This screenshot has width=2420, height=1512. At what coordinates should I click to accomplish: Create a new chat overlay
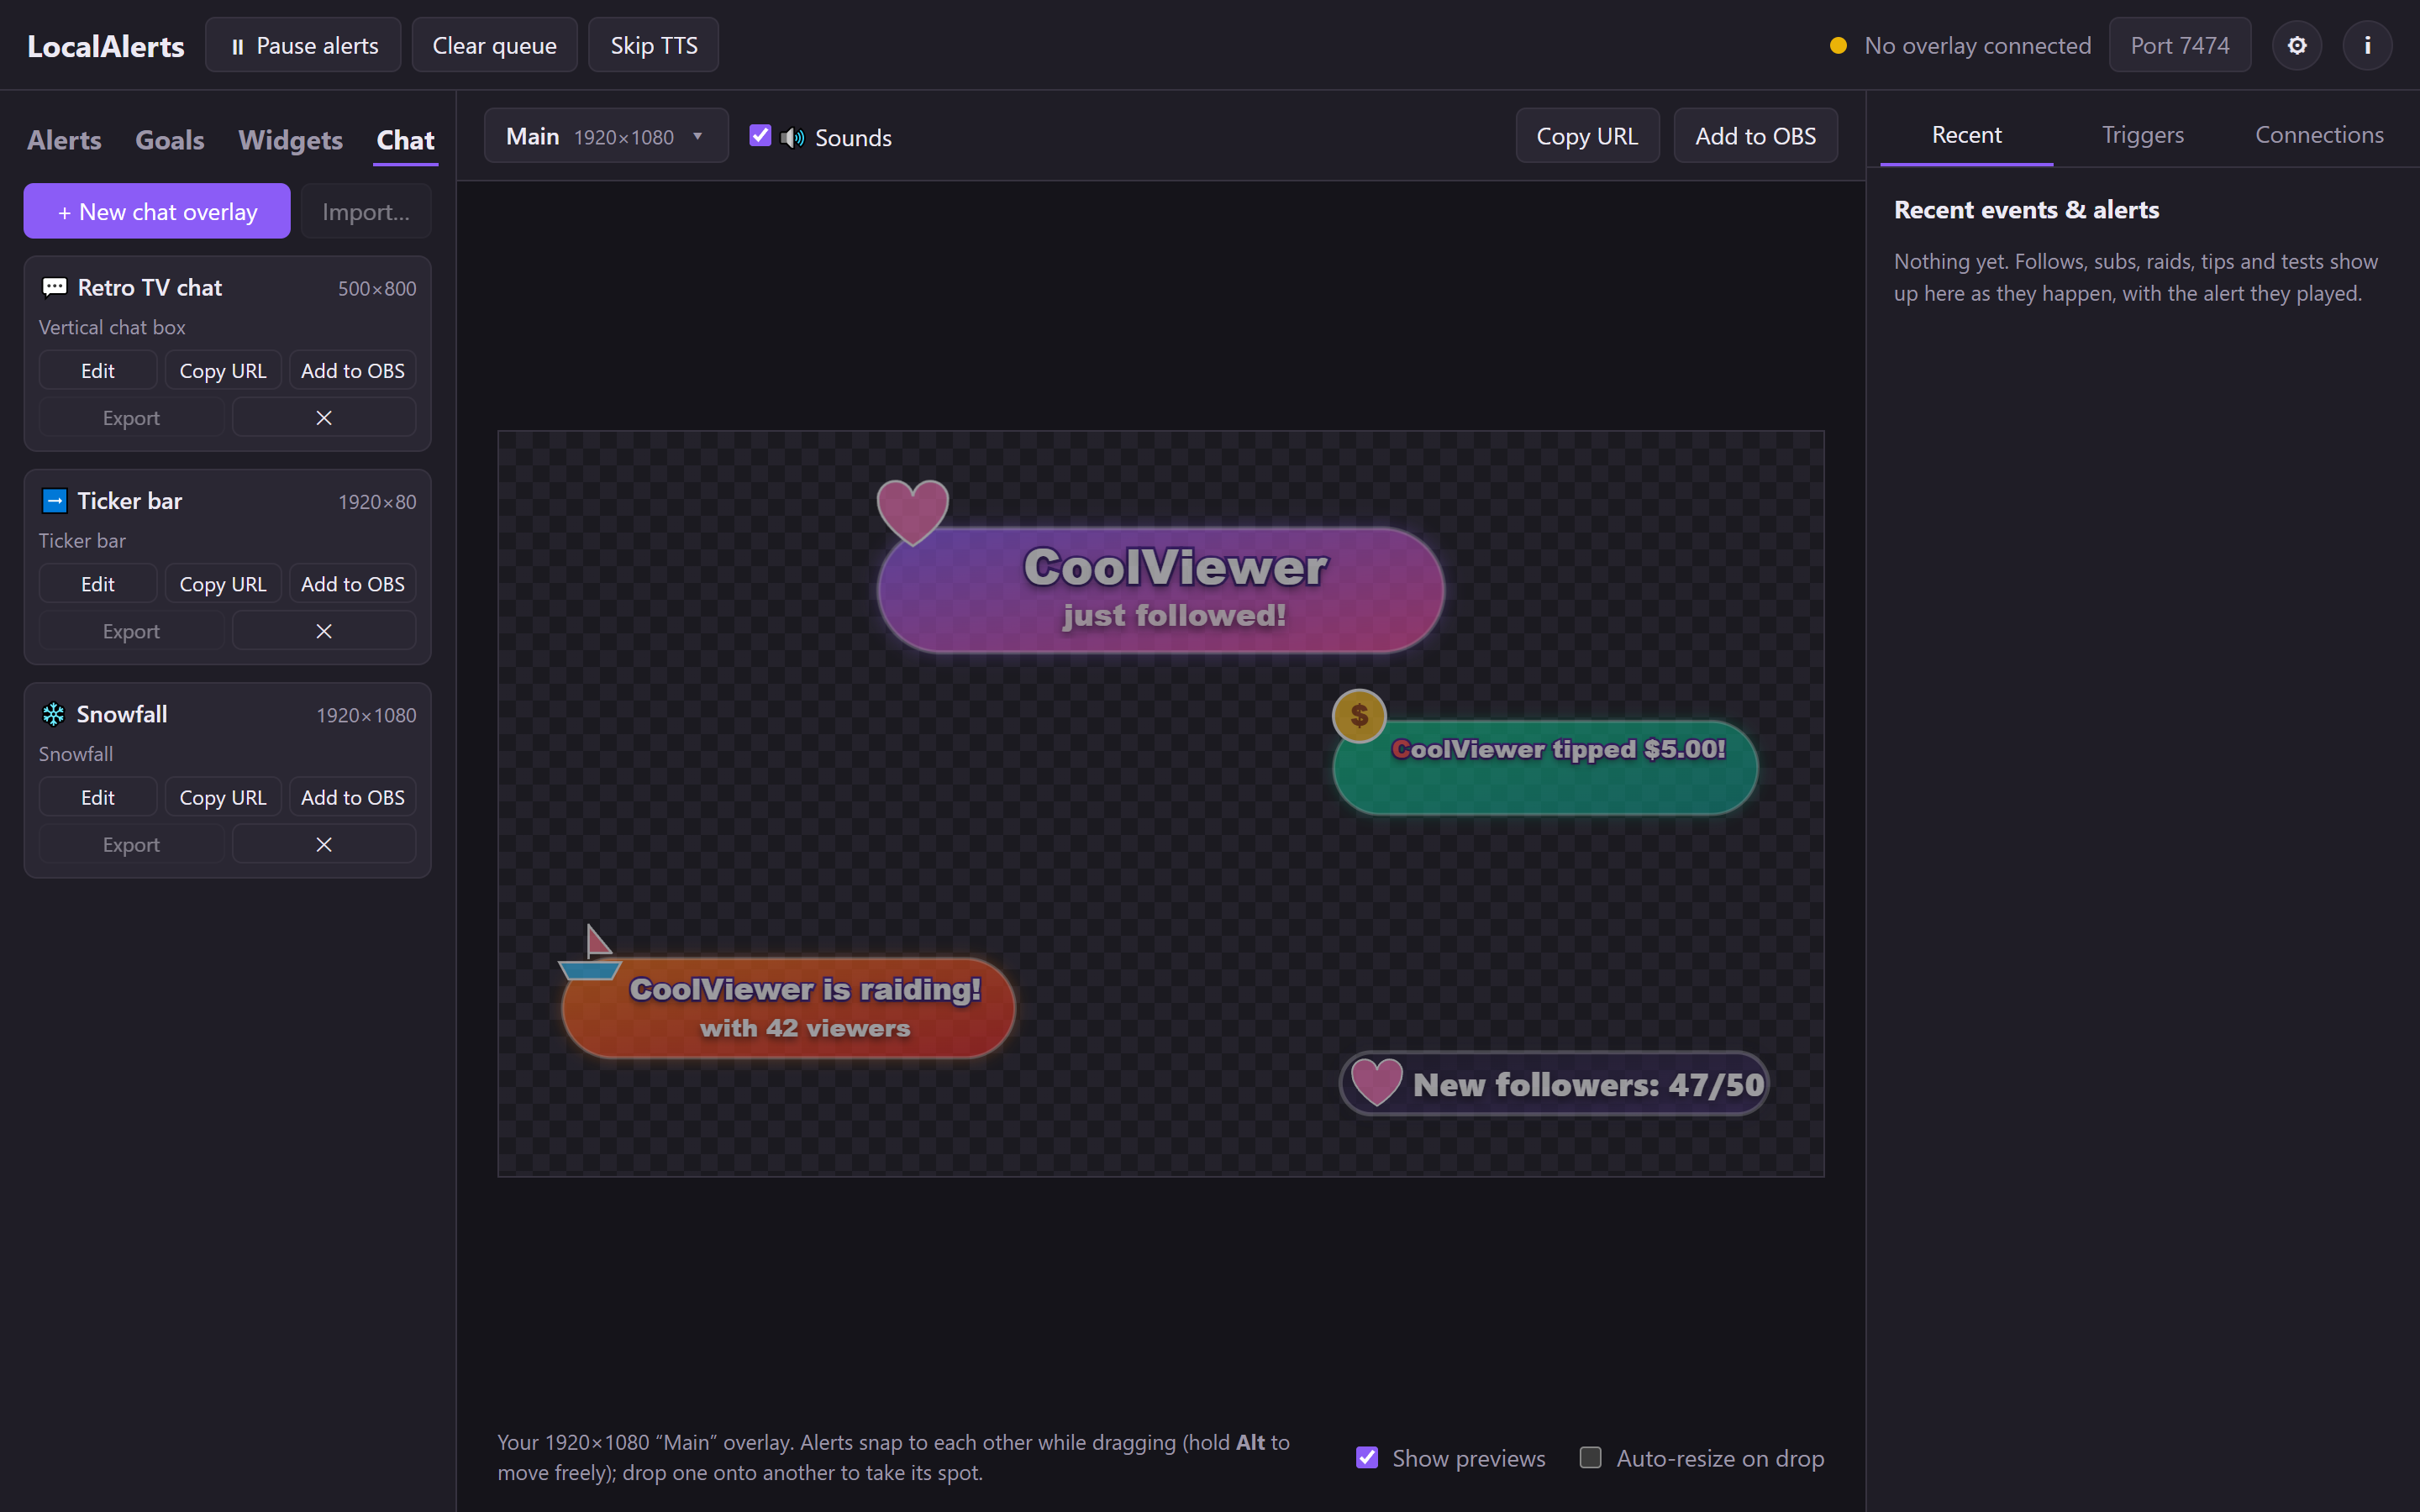pos(157,211)
